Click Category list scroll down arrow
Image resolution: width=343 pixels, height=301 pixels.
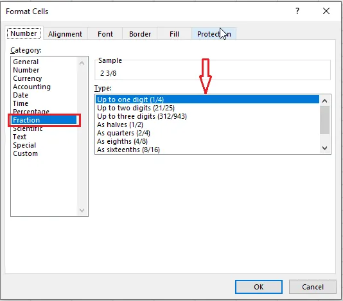[x=82, y=211]
